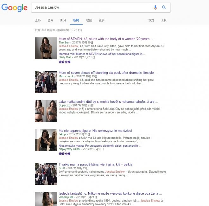Open the '7 vaikų mama parodė kūną' headline

pyautogui.click(x=95, y=164)
